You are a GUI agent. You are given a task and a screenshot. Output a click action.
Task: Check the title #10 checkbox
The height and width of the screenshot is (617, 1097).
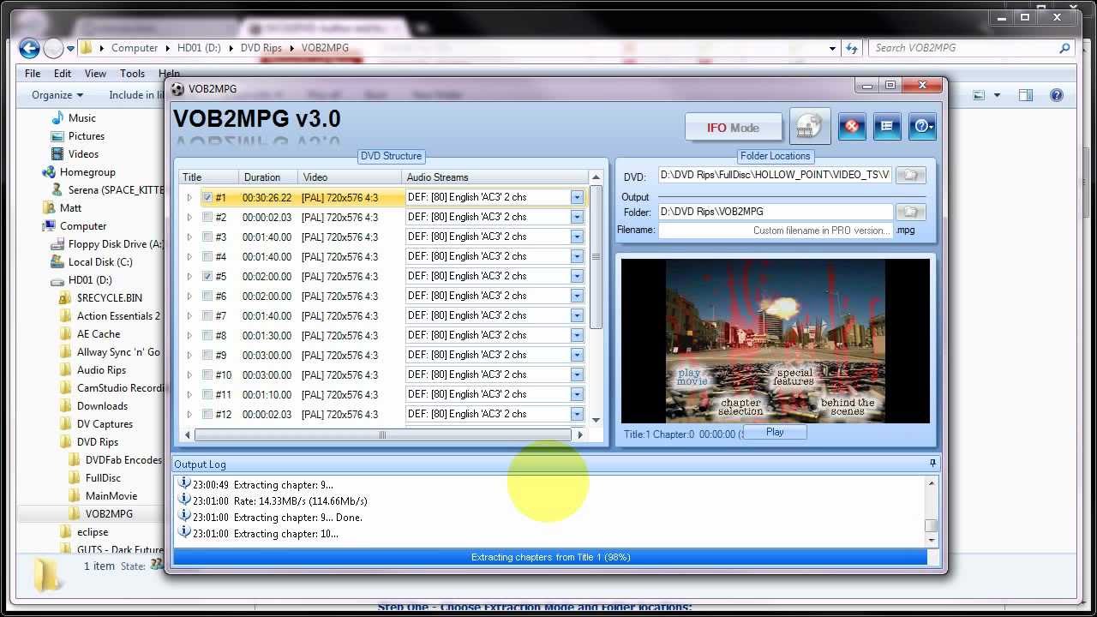click(x=207, y=374)
